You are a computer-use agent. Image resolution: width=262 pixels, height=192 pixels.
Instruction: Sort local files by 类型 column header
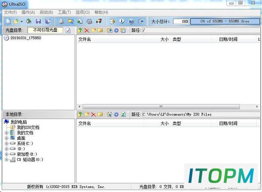(x=191, y=124)
